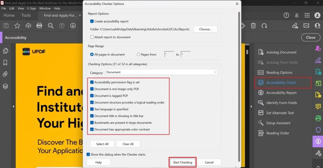Screen dimensions: 323x168
Task: Click the upload to cloud icon
Action: [x=28, y=26]
